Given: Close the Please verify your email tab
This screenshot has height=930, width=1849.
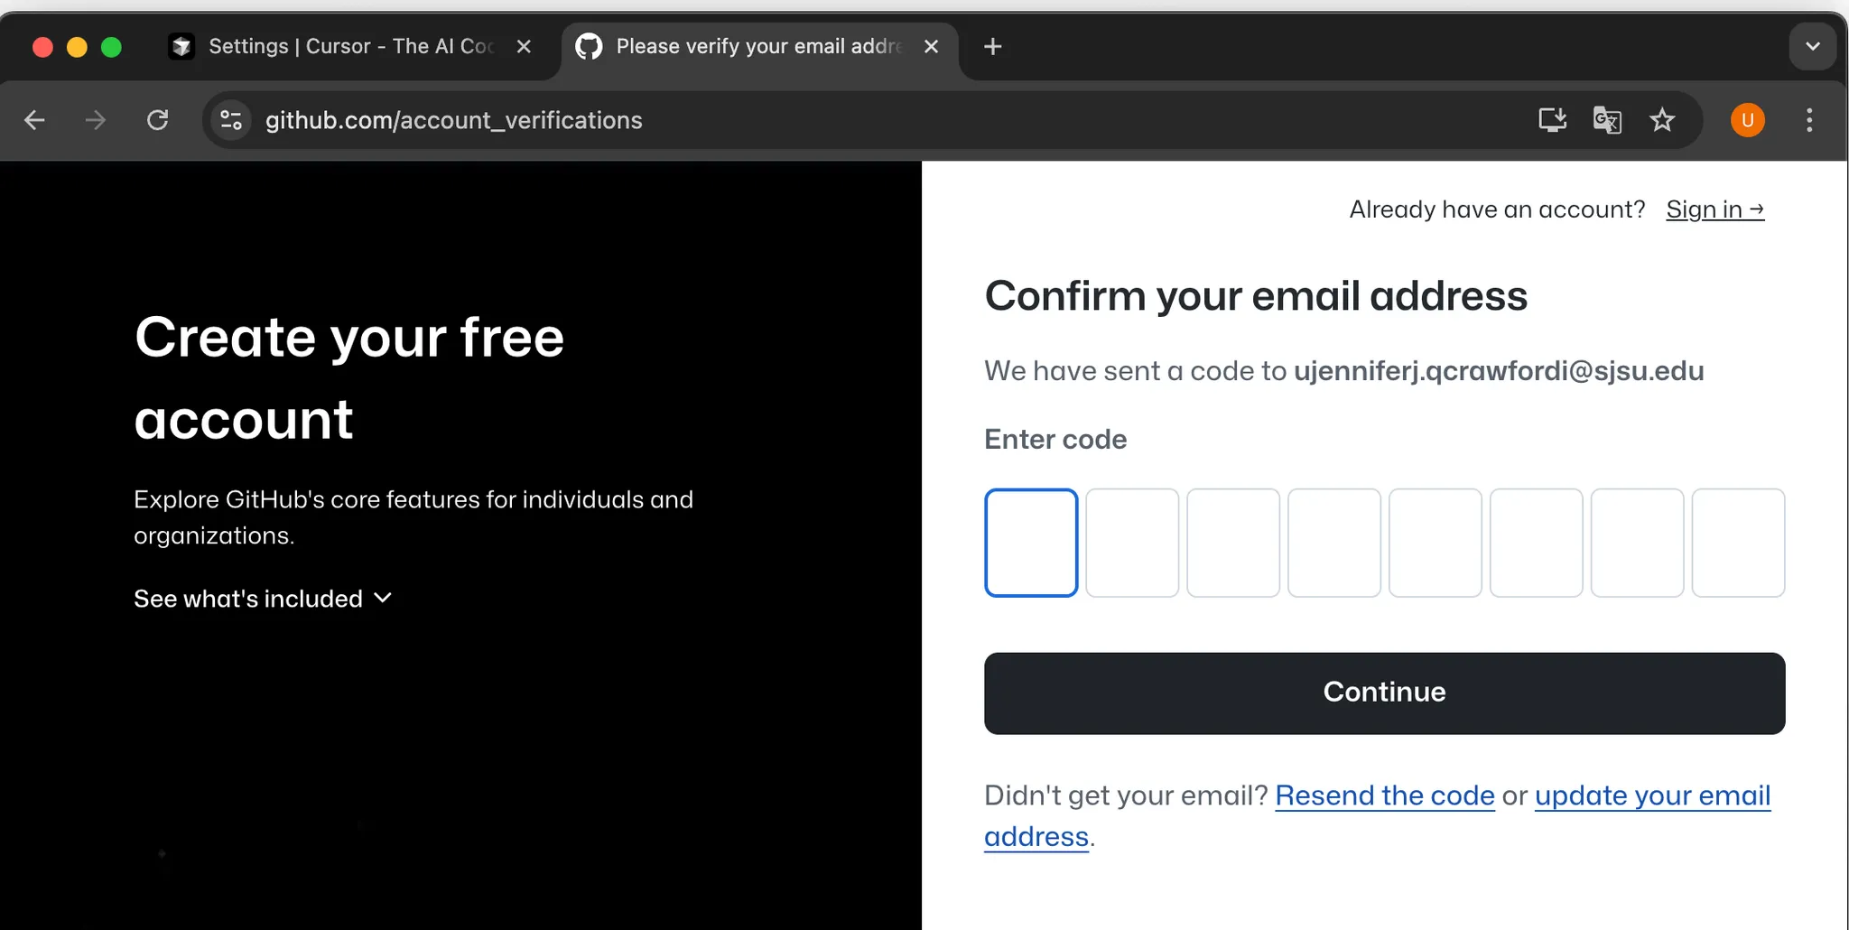Looking at the screenshot, I should [932, 47].
